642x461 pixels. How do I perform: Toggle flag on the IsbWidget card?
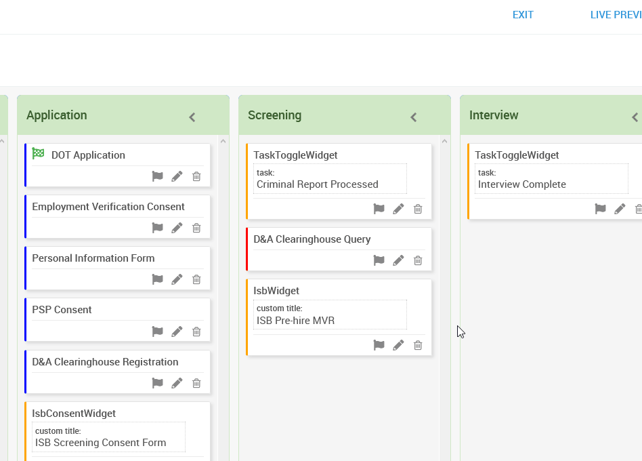pos(379,345)
